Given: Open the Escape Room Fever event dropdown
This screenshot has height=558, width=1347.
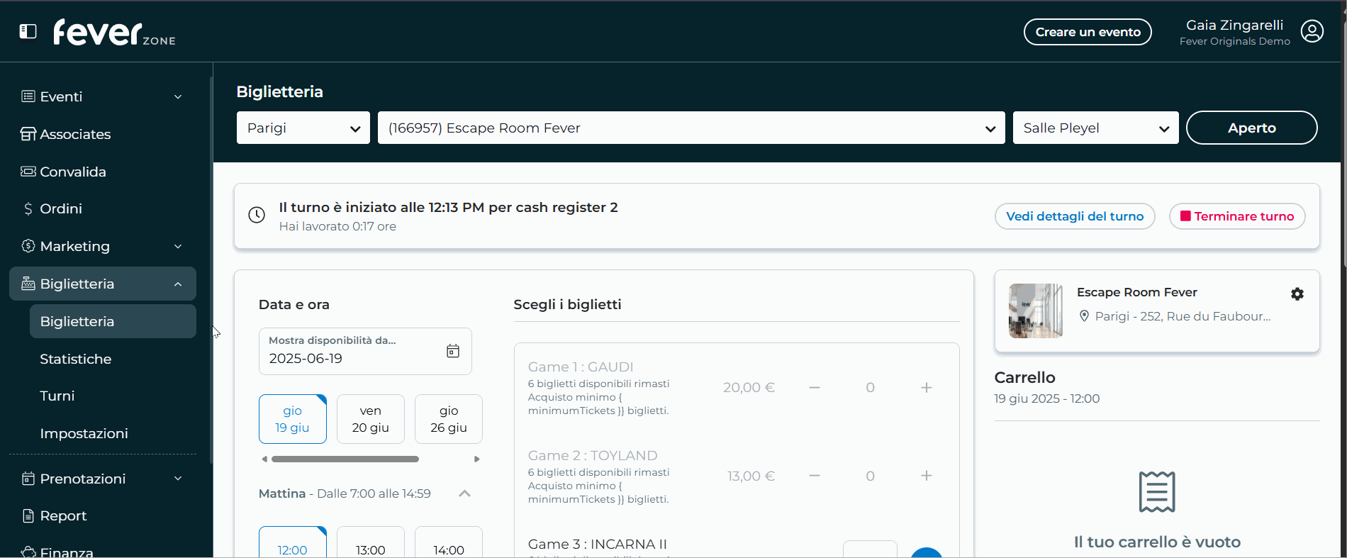Looking at the screenshot, I should (x=691, y=128).
